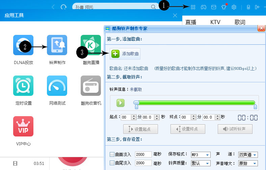This screenshot has width=266, height=170.
Task: Click the 起点 minutes input field
Action: [126, 117]
